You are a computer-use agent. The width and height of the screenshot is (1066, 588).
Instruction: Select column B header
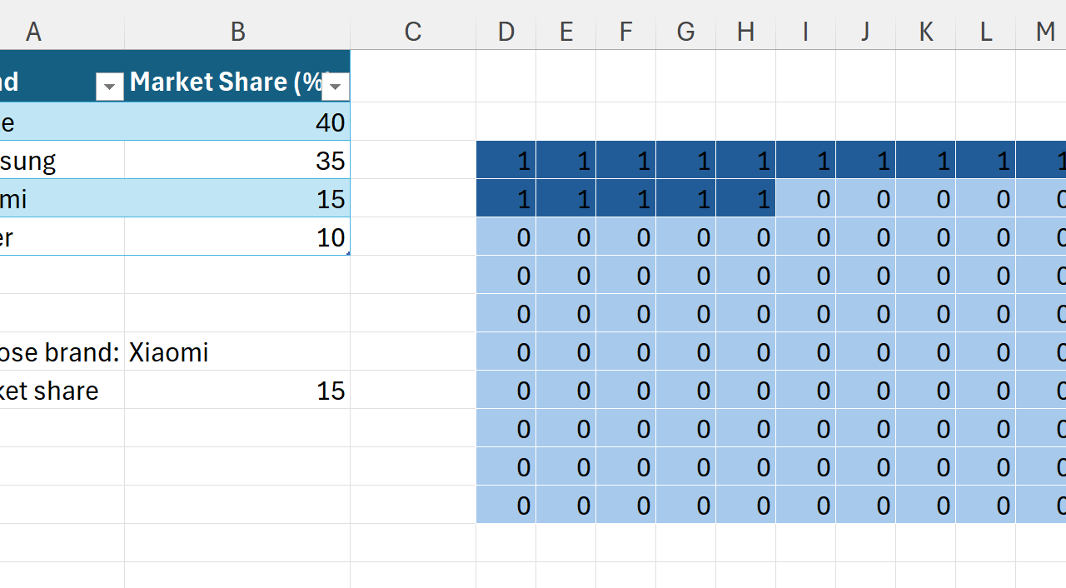pyautogui.click(x=237, y=32)
